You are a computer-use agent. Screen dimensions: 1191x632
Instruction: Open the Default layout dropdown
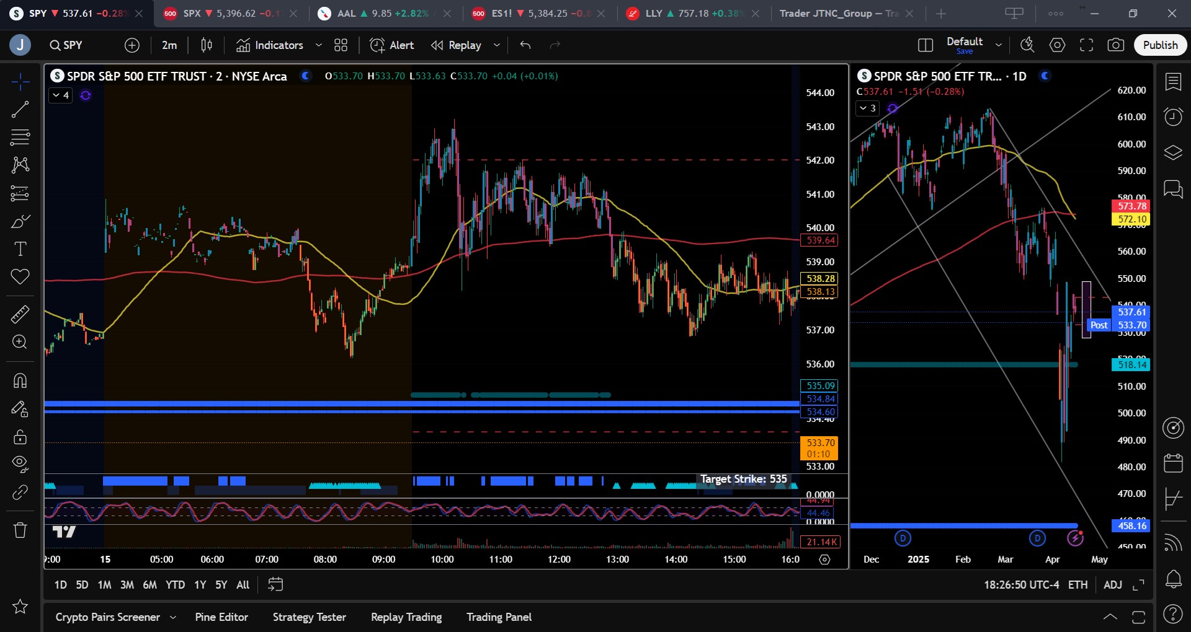pos(998,45)
